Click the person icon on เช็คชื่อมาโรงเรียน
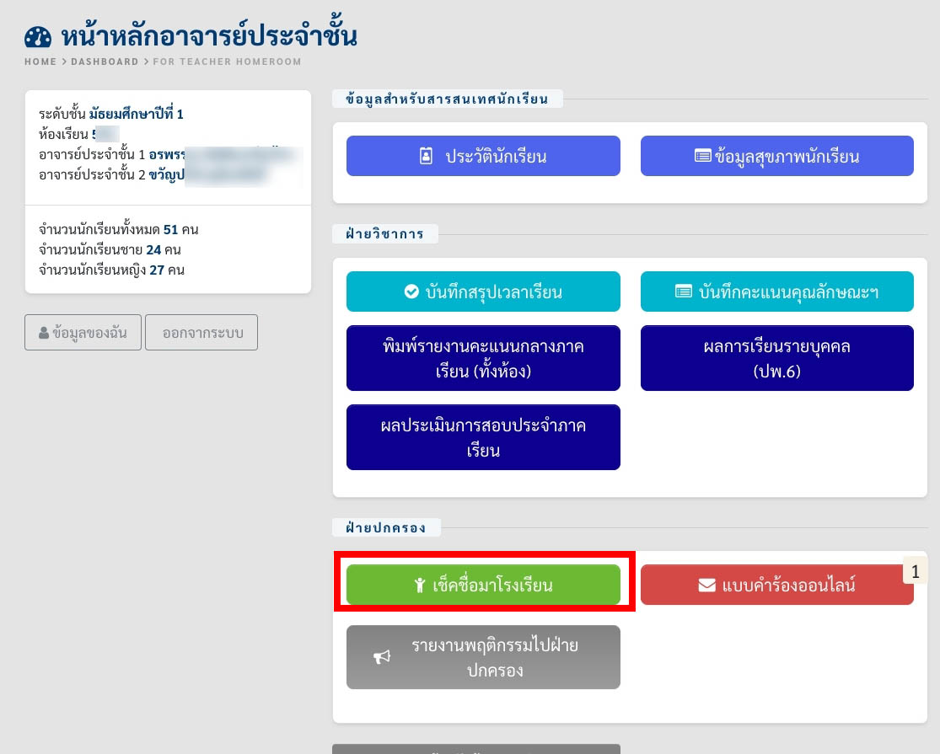 point(419,585)
